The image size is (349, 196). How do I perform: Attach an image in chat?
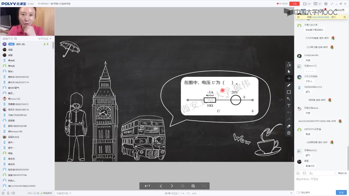point(304,173)
